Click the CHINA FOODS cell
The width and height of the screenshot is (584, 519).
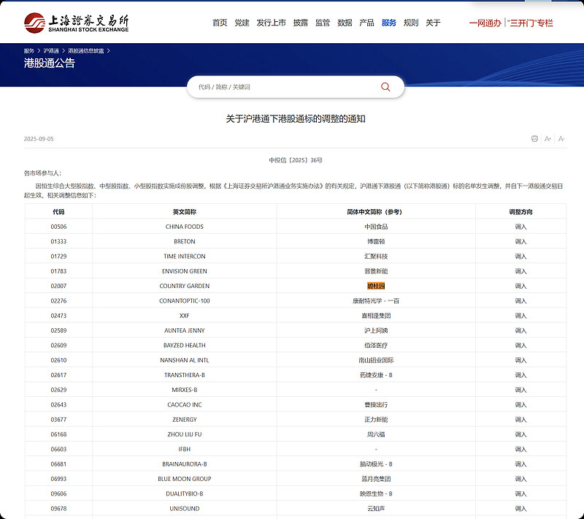pyautogui.click(x=185, y=227)
